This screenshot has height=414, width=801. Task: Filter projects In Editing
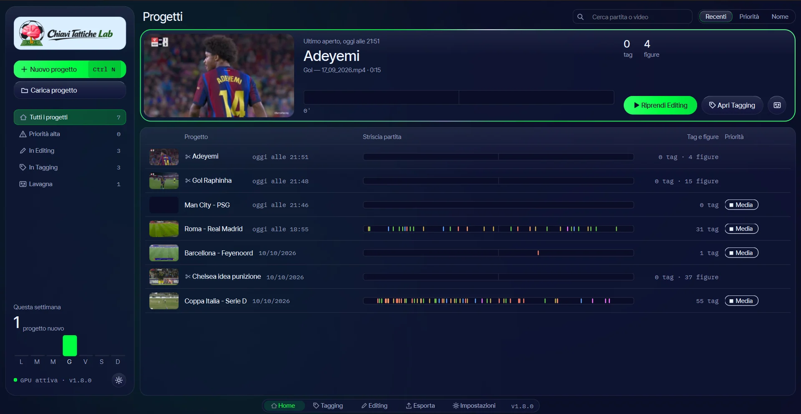click(70, 151)
